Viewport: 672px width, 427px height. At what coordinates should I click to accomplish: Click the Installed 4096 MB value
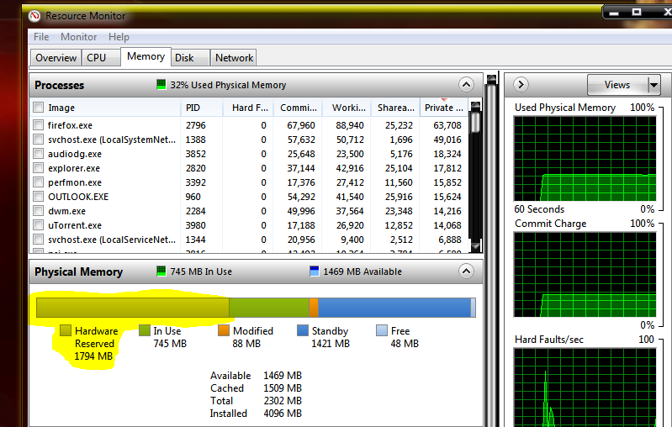coord(283,414)
